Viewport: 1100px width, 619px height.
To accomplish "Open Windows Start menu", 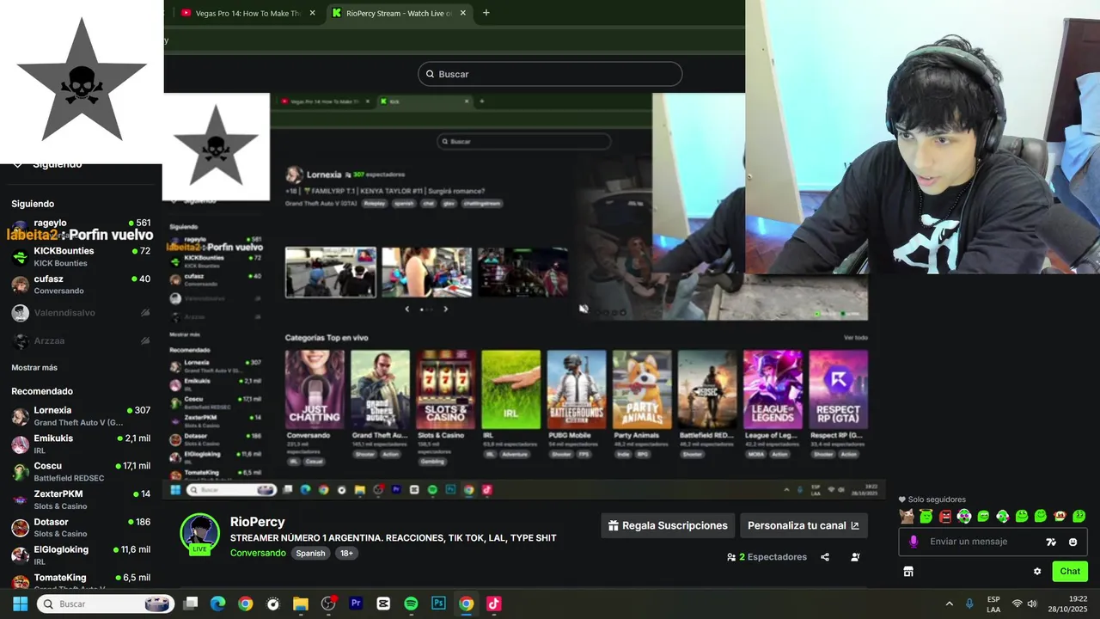I will tap(21, 604).
